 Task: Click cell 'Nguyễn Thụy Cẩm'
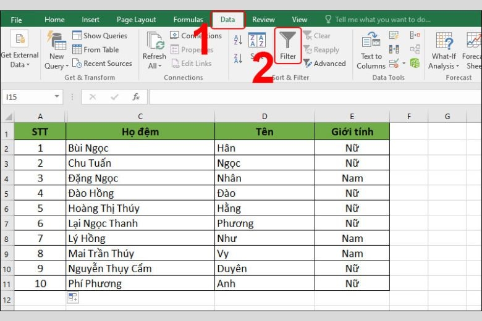pos(140,269)
